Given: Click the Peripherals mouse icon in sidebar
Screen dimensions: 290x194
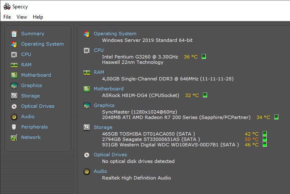Looking at the screenshot, I should click(14, 127).
